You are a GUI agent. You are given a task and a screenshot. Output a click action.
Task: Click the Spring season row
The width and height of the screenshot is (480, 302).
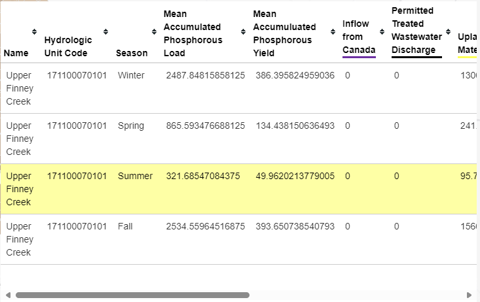pyautogui.click(x=131, y=126)
